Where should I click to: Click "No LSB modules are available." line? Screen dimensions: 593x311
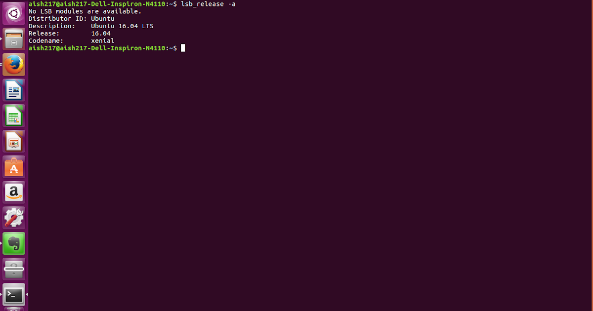pos(85,11)
